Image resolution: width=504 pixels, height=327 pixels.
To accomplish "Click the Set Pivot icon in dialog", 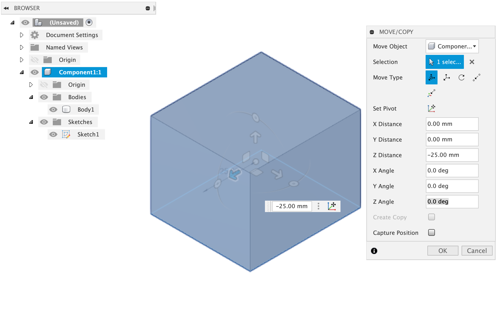I will tap(432, 108).
